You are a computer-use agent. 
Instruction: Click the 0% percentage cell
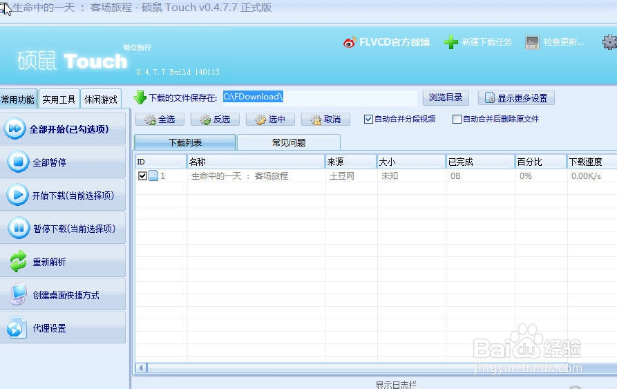[526, 176]
